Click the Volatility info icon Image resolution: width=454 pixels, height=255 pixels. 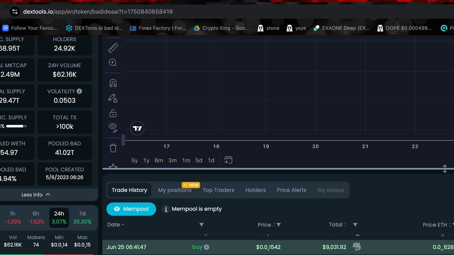tap(79, 91)
